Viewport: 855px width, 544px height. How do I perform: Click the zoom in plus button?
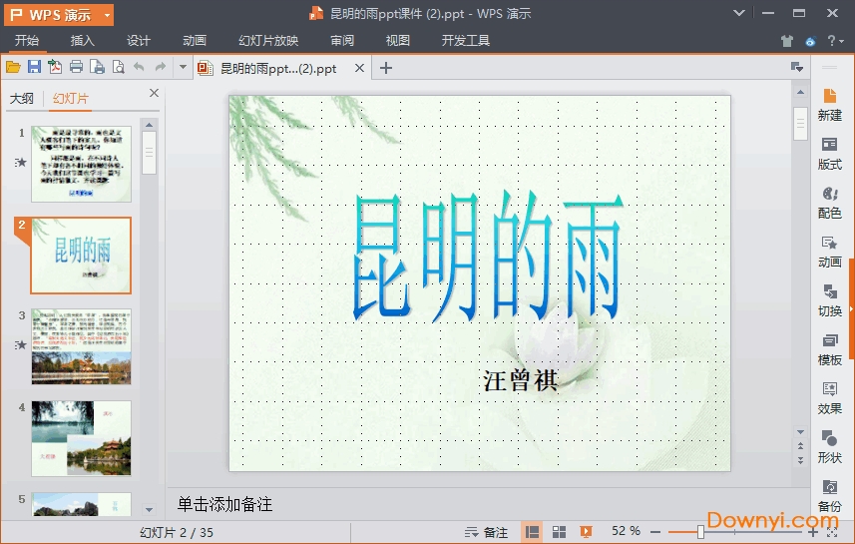pyautogui.click(x=813, y=532)
